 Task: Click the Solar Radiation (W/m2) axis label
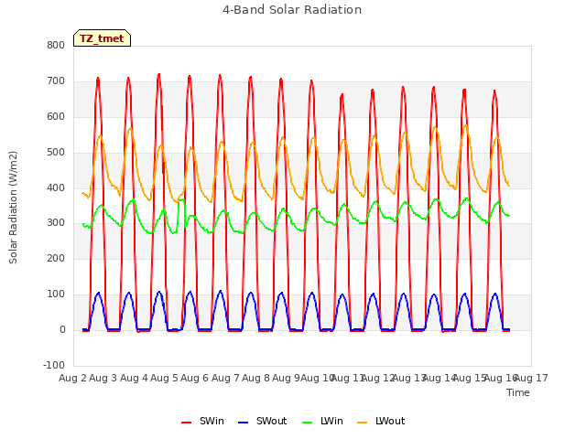(x=13, y=208)
